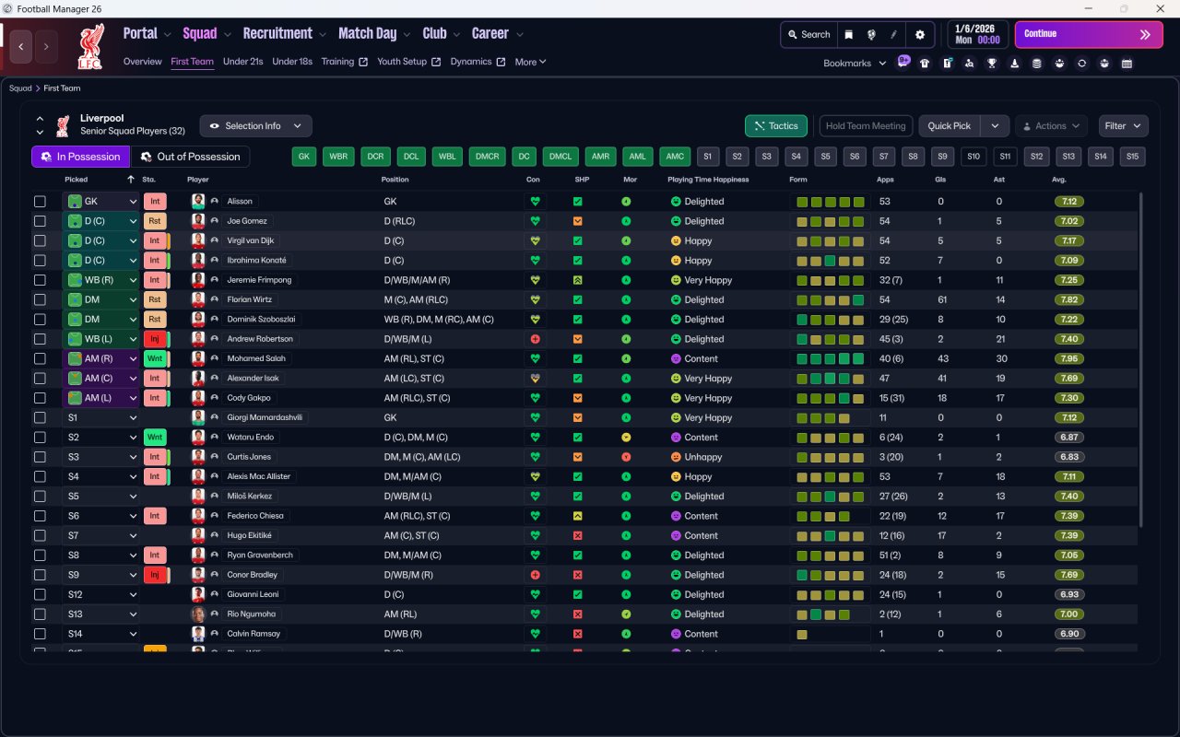This screenshot has width=1180, height=737.
Task: Click the circular arrows transfers icon
Action: [1081, 64]
